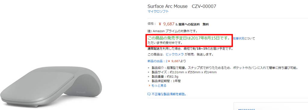Open the ビックカメラ seller link
Image resolution: width=308 pixels, height=110 pixels.
click(x=175, y=54)
